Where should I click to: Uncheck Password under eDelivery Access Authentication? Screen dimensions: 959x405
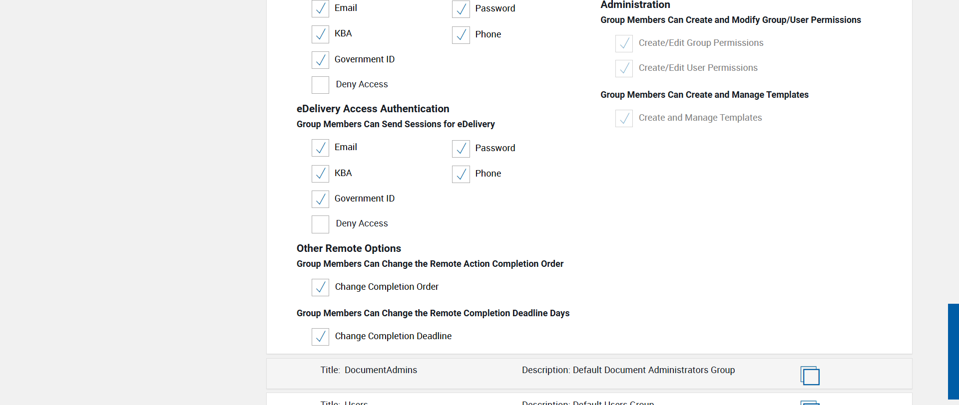point(461,149)
